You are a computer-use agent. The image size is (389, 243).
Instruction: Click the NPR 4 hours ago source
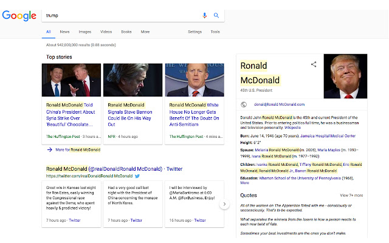[123, 137]
